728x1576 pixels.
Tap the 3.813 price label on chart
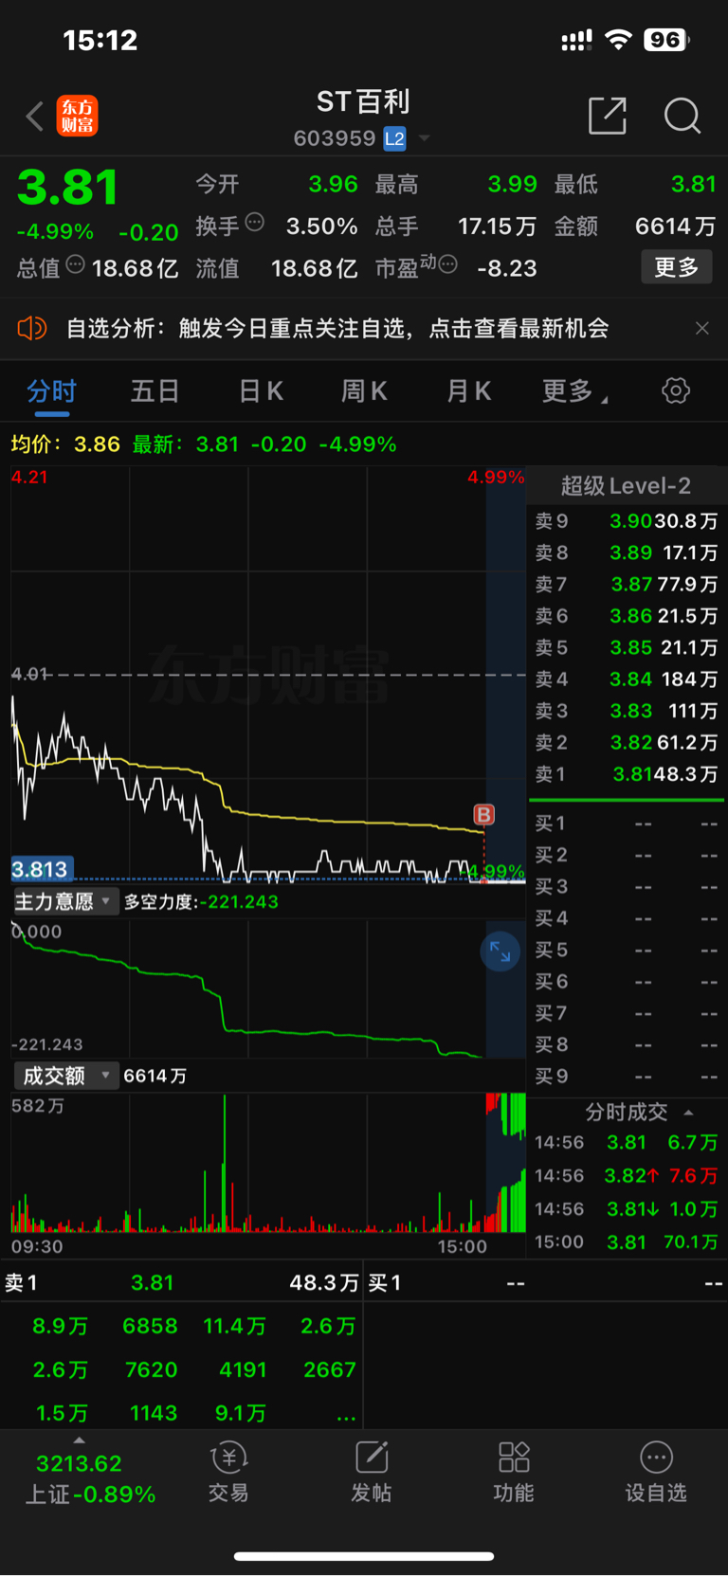pyautogui.click(x=41, y=870)
